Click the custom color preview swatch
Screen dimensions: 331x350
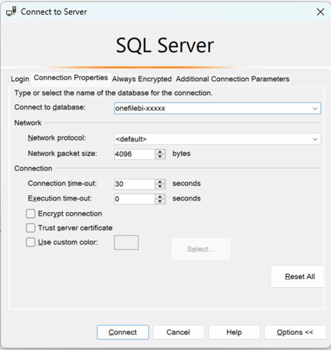pos(126,242)
